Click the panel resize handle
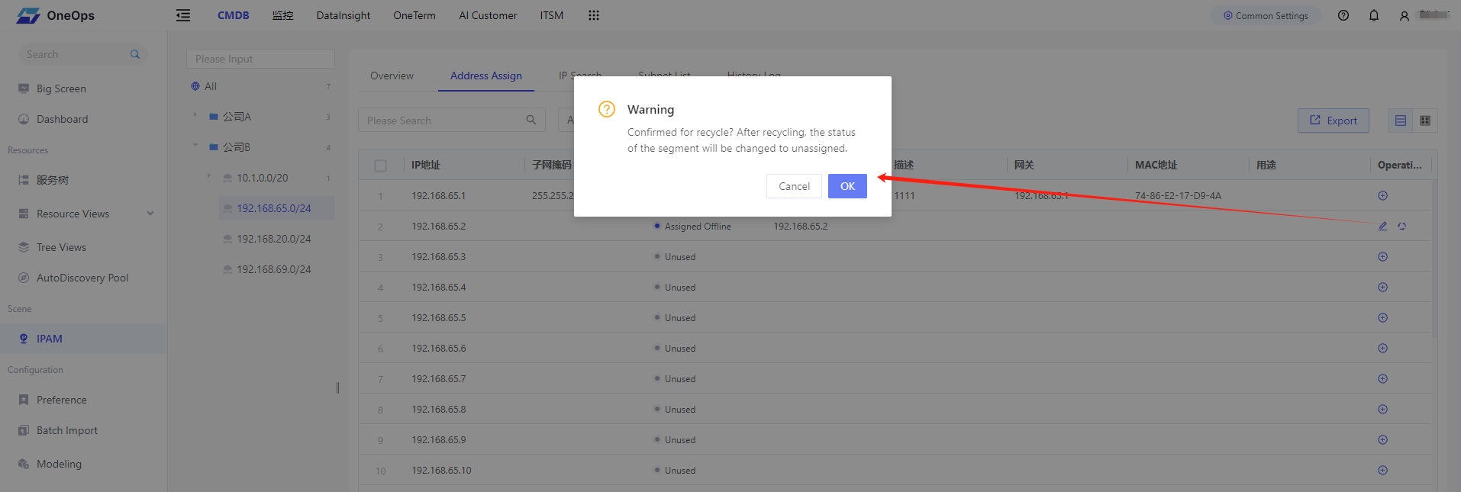Screen dimensions: 1461x492 [337, 387]
